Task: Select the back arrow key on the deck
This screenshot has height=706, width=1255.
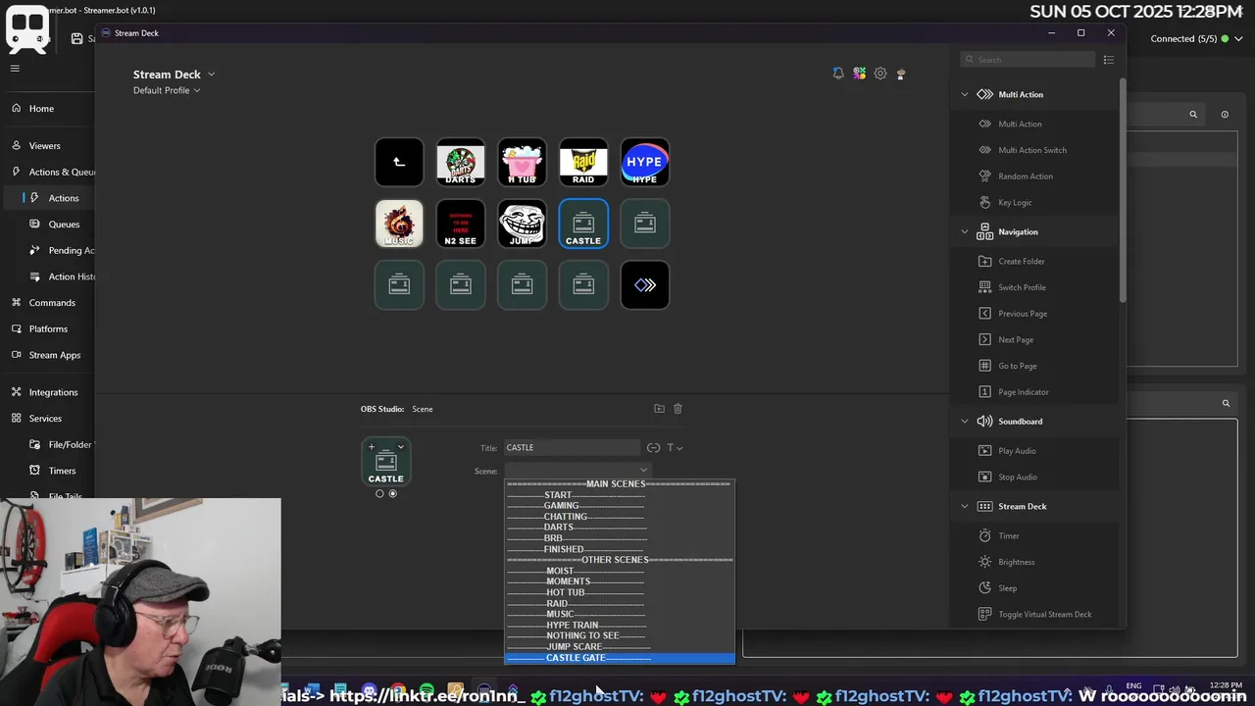Action: pos(399,162)
